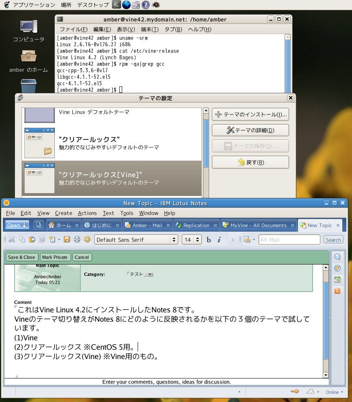Open the Tools menu in Lotus Notes
Image resolution: width=352 pixels, height=402 pixels.
click(127, 213)
